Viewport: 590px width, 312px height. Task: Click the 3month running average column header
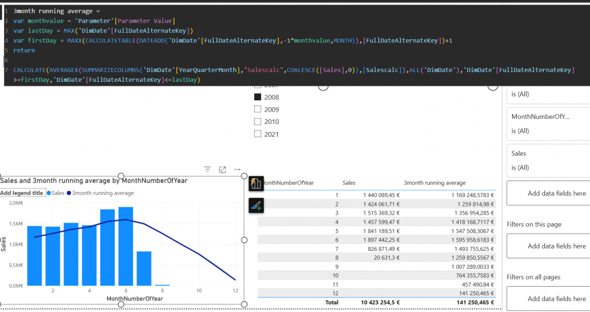tap(434, 183)
